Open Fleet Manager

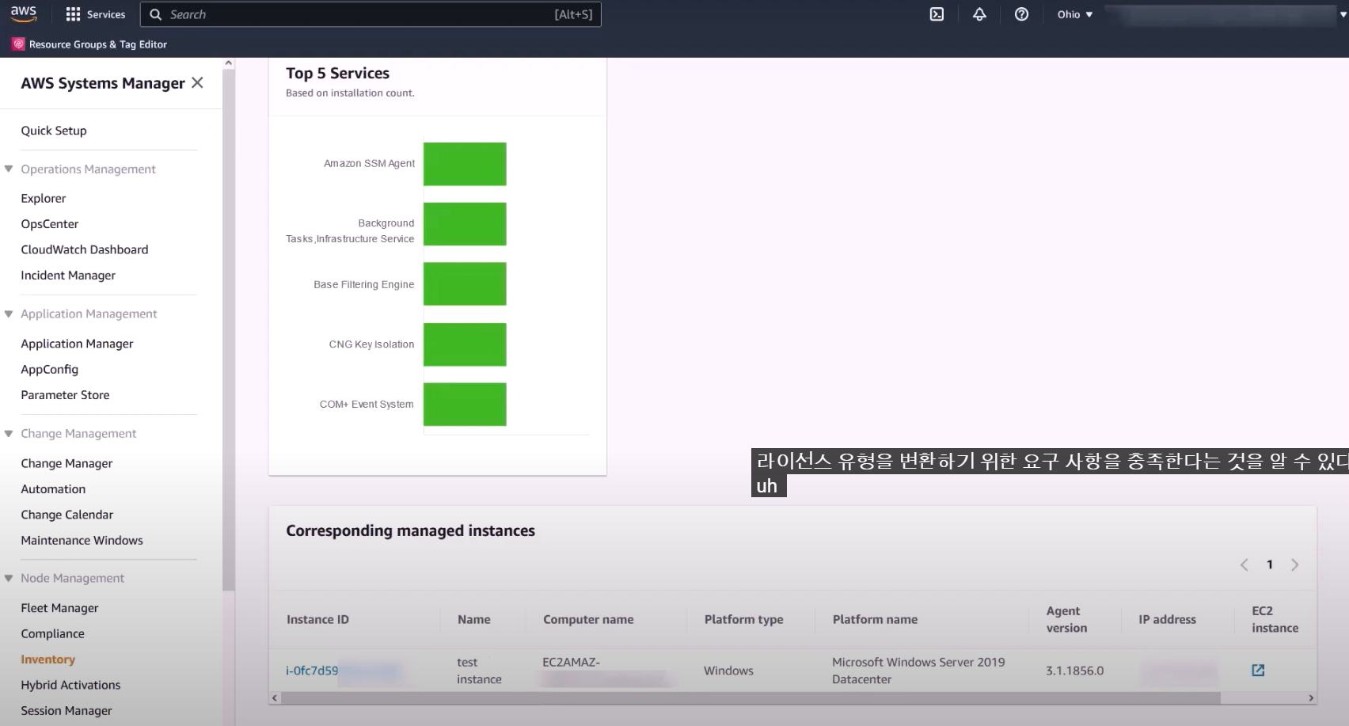[x=60, y=608]
